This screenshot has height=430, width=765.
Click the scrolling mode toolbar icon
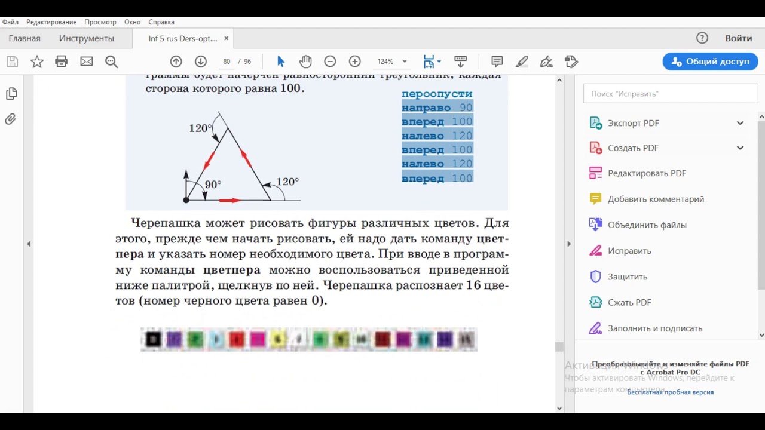(x=460, y=62)
